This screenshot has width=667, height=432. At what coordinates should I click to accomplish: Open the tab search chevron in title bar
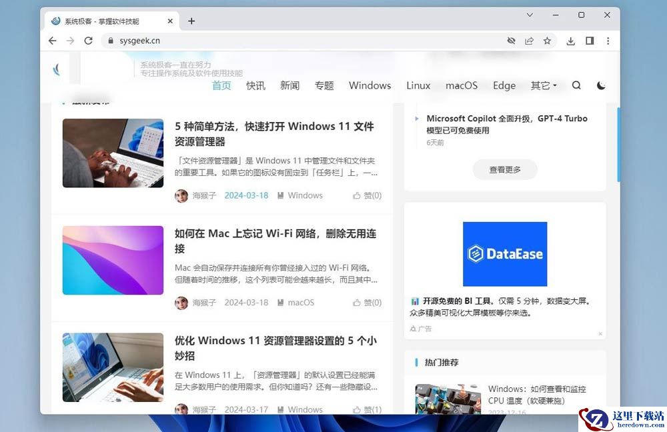click(530, 15)
